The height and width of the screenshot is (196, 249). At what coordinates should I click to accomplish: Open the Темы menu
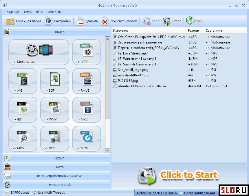click(28, 12)
